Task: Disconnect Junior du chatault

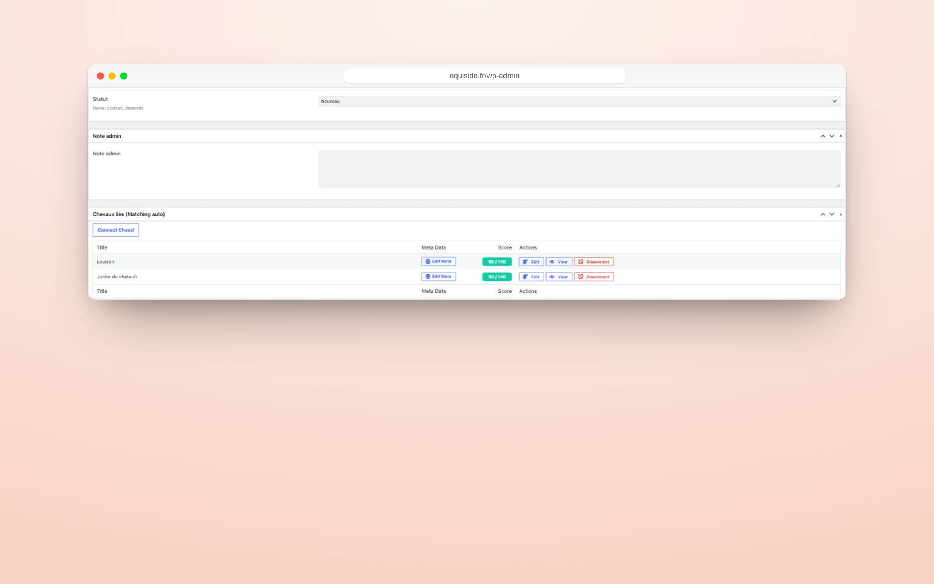Action: (594, 277)
